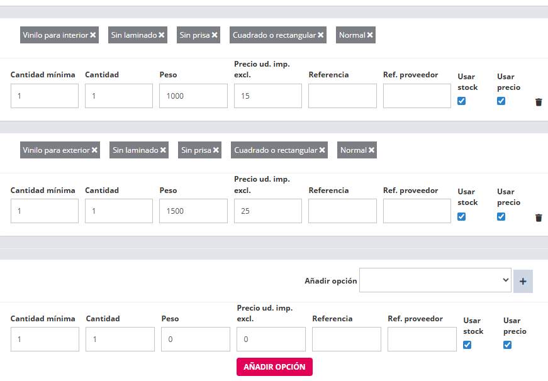
Task: Click the Peso field showing 1000
Action: 193,96
